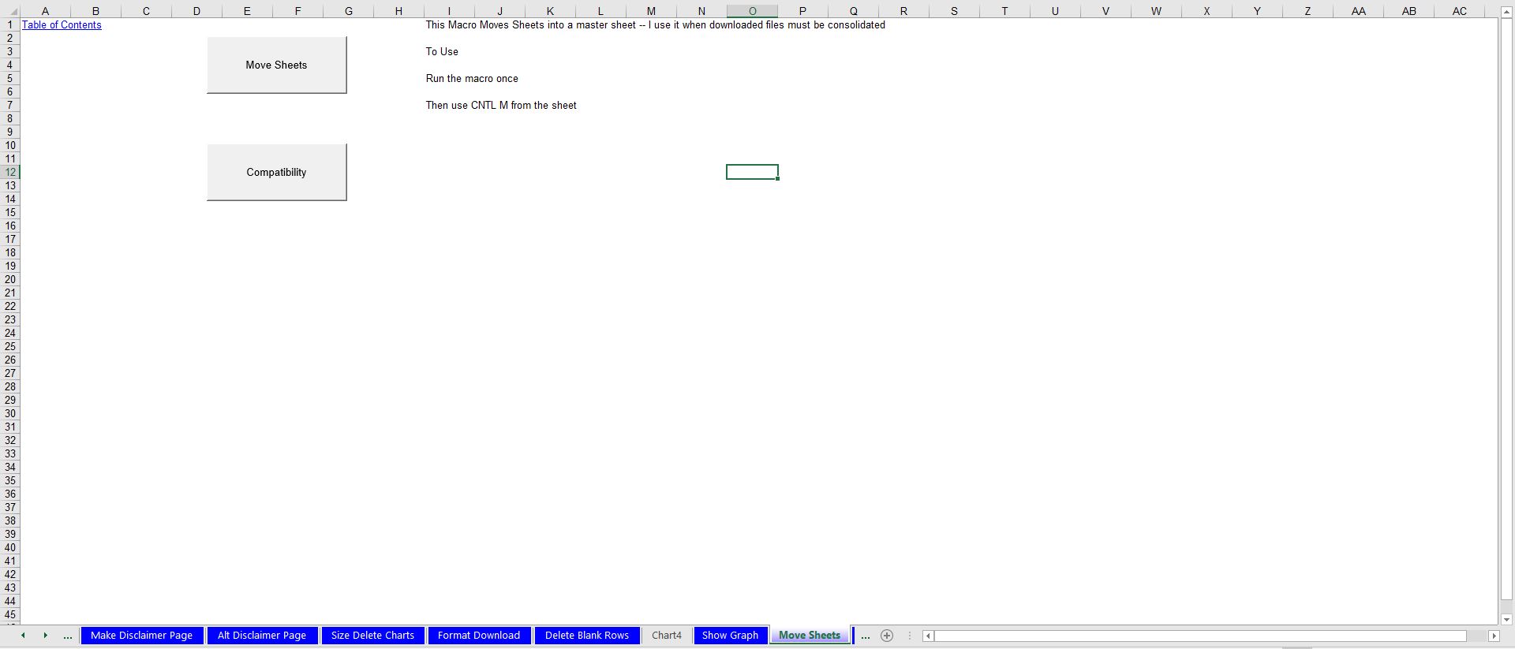Switch to Show Graph sheet tab

pyautogui.click(x=731, y=636)
